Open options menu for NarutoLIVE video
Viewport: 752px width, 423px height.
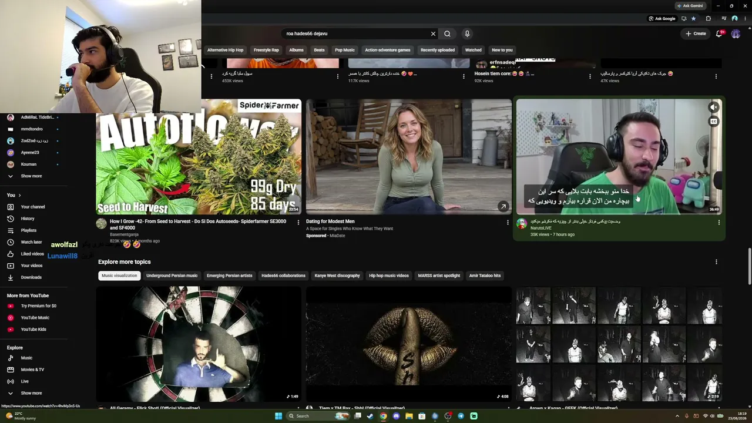719,222
